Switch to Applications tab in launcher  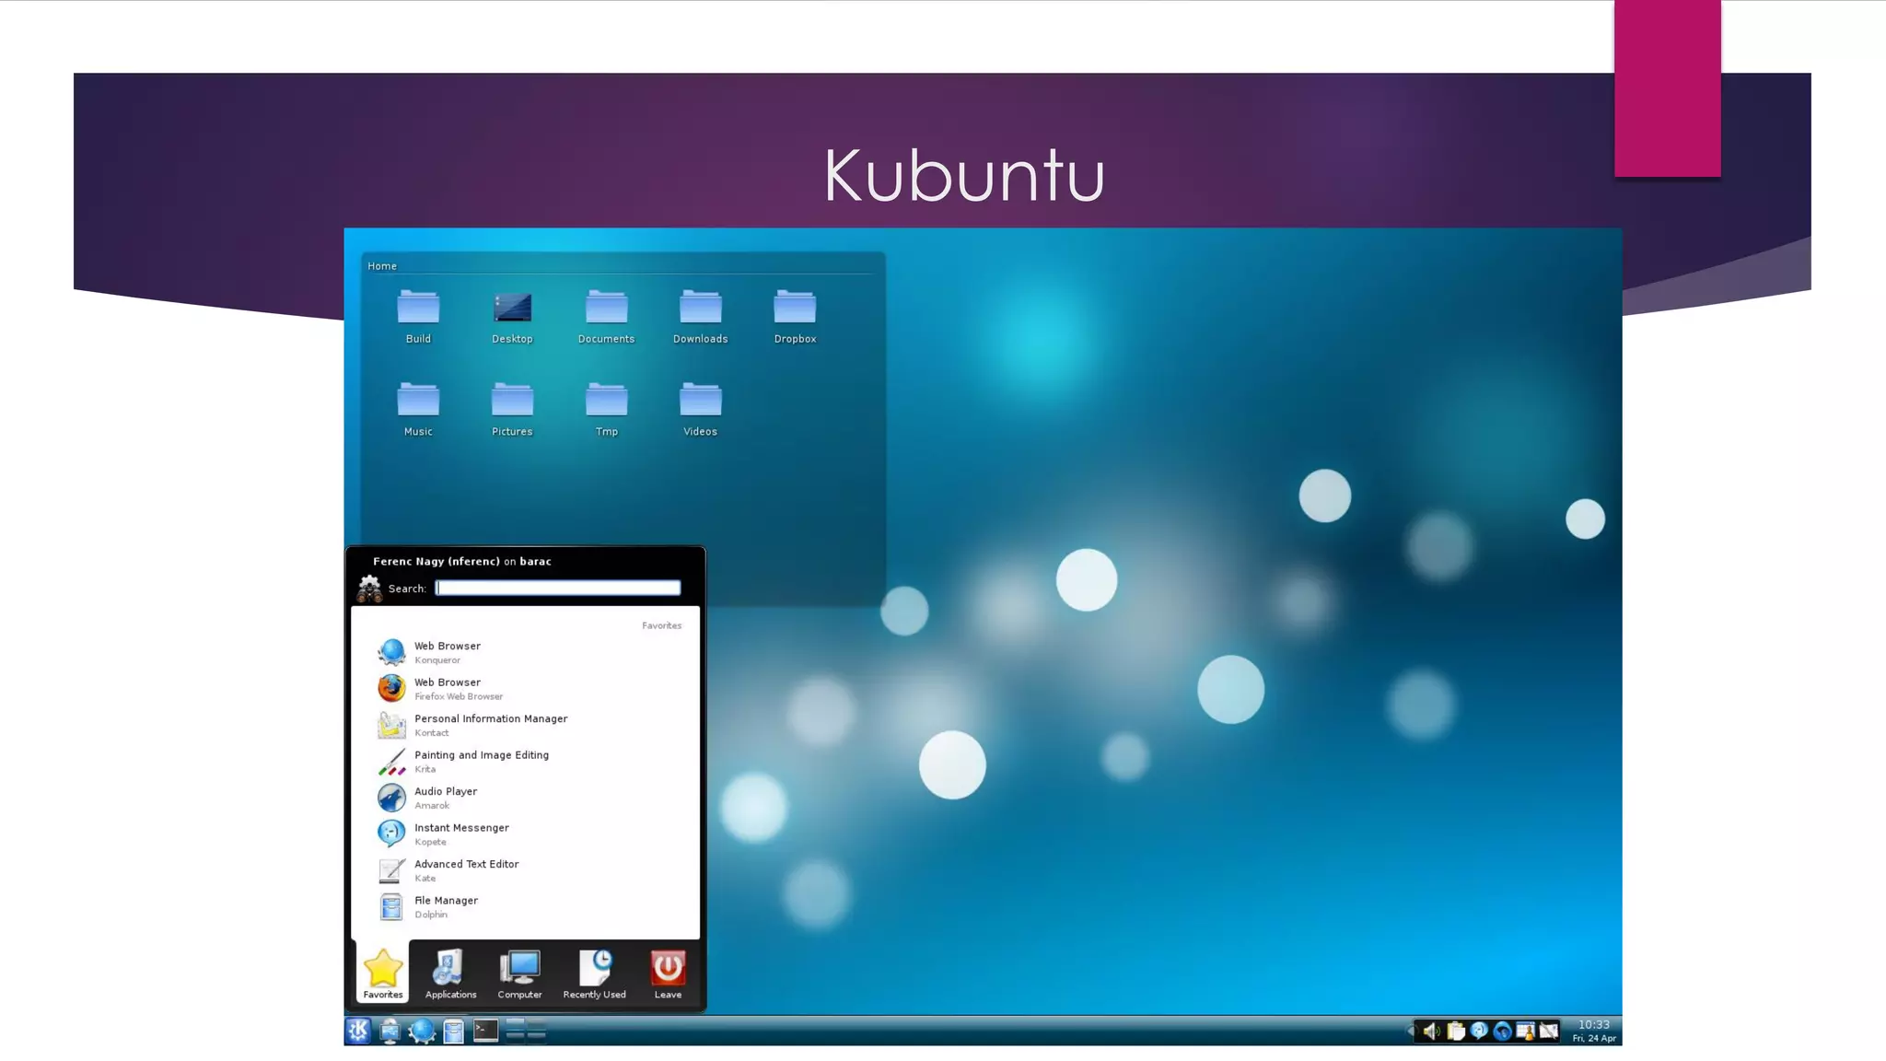(450, 973)
